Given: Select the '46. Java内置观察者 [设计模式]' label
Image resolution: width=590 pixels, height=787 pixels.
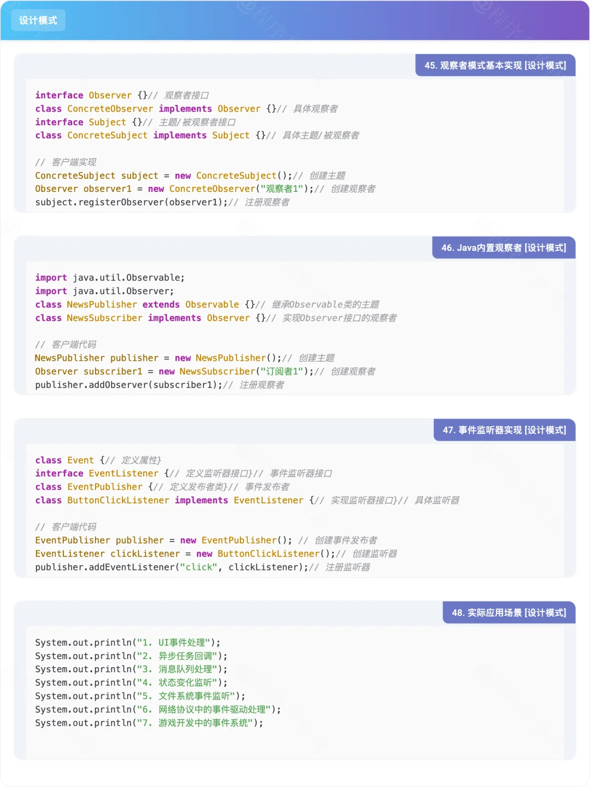Looking at the screenshot, I should pyautogui.click(x=504, y=248).
